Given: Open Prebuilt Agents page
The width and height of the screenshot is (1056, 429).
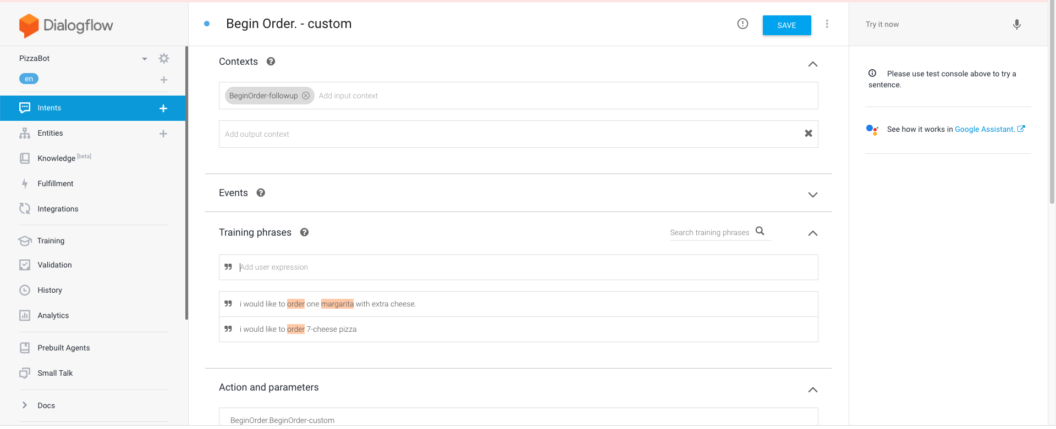Looking at the screenshot, I should [64, 348].
